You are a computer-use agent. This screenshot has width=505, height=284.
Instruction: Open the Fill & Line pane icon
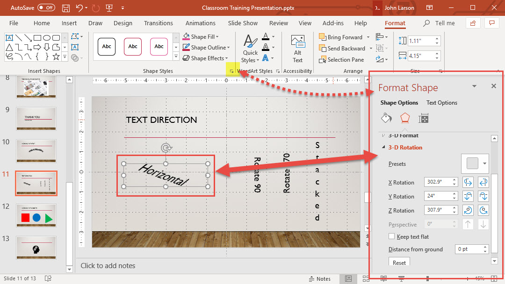point(386,118)
